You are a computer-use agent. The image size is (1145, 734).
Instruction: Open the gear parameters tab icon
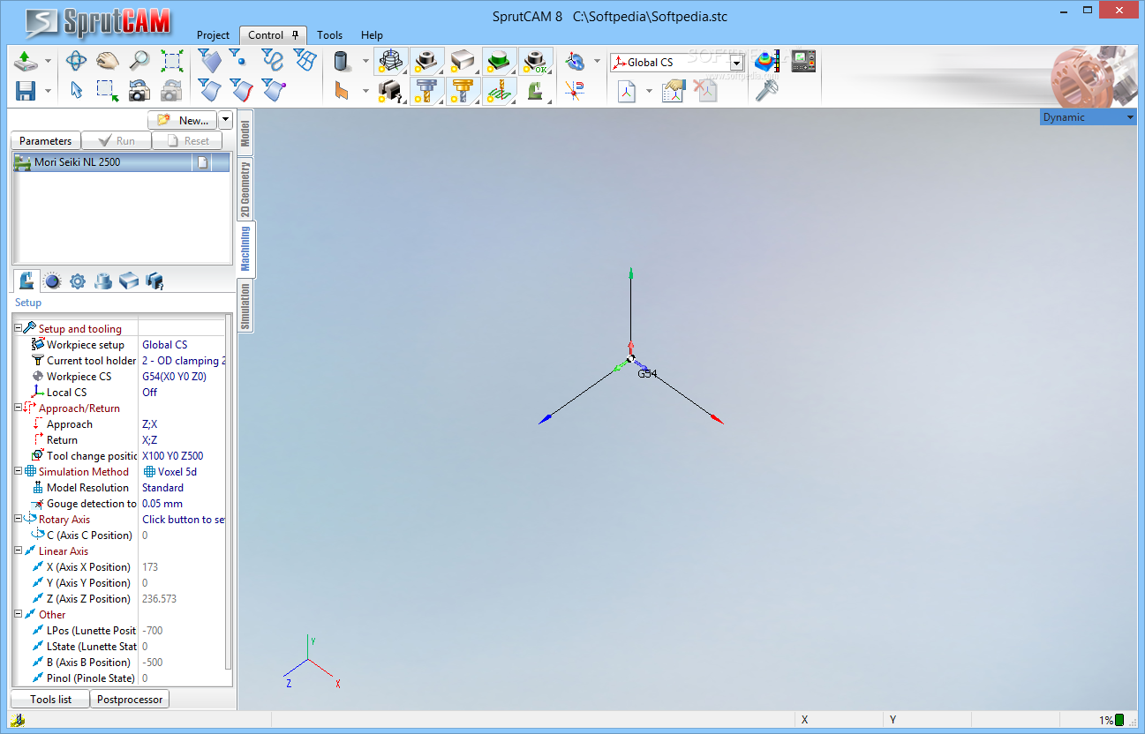78,281
